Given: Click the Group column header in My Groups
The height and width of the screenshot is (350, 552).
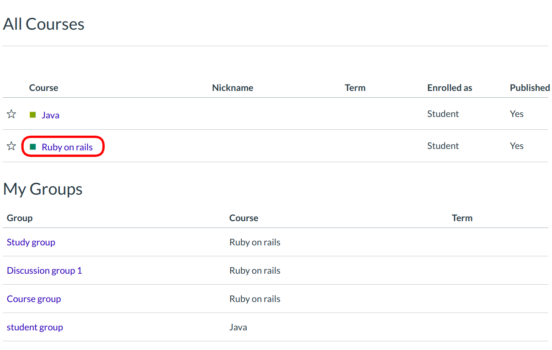Looking at the screenshot, I should [x=20, y=218].
